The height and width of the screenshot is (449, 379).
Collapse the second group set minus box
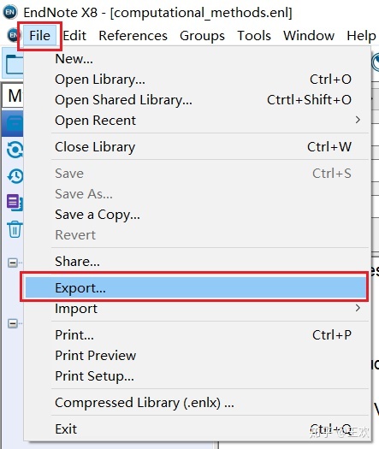(x=13, y=323)
